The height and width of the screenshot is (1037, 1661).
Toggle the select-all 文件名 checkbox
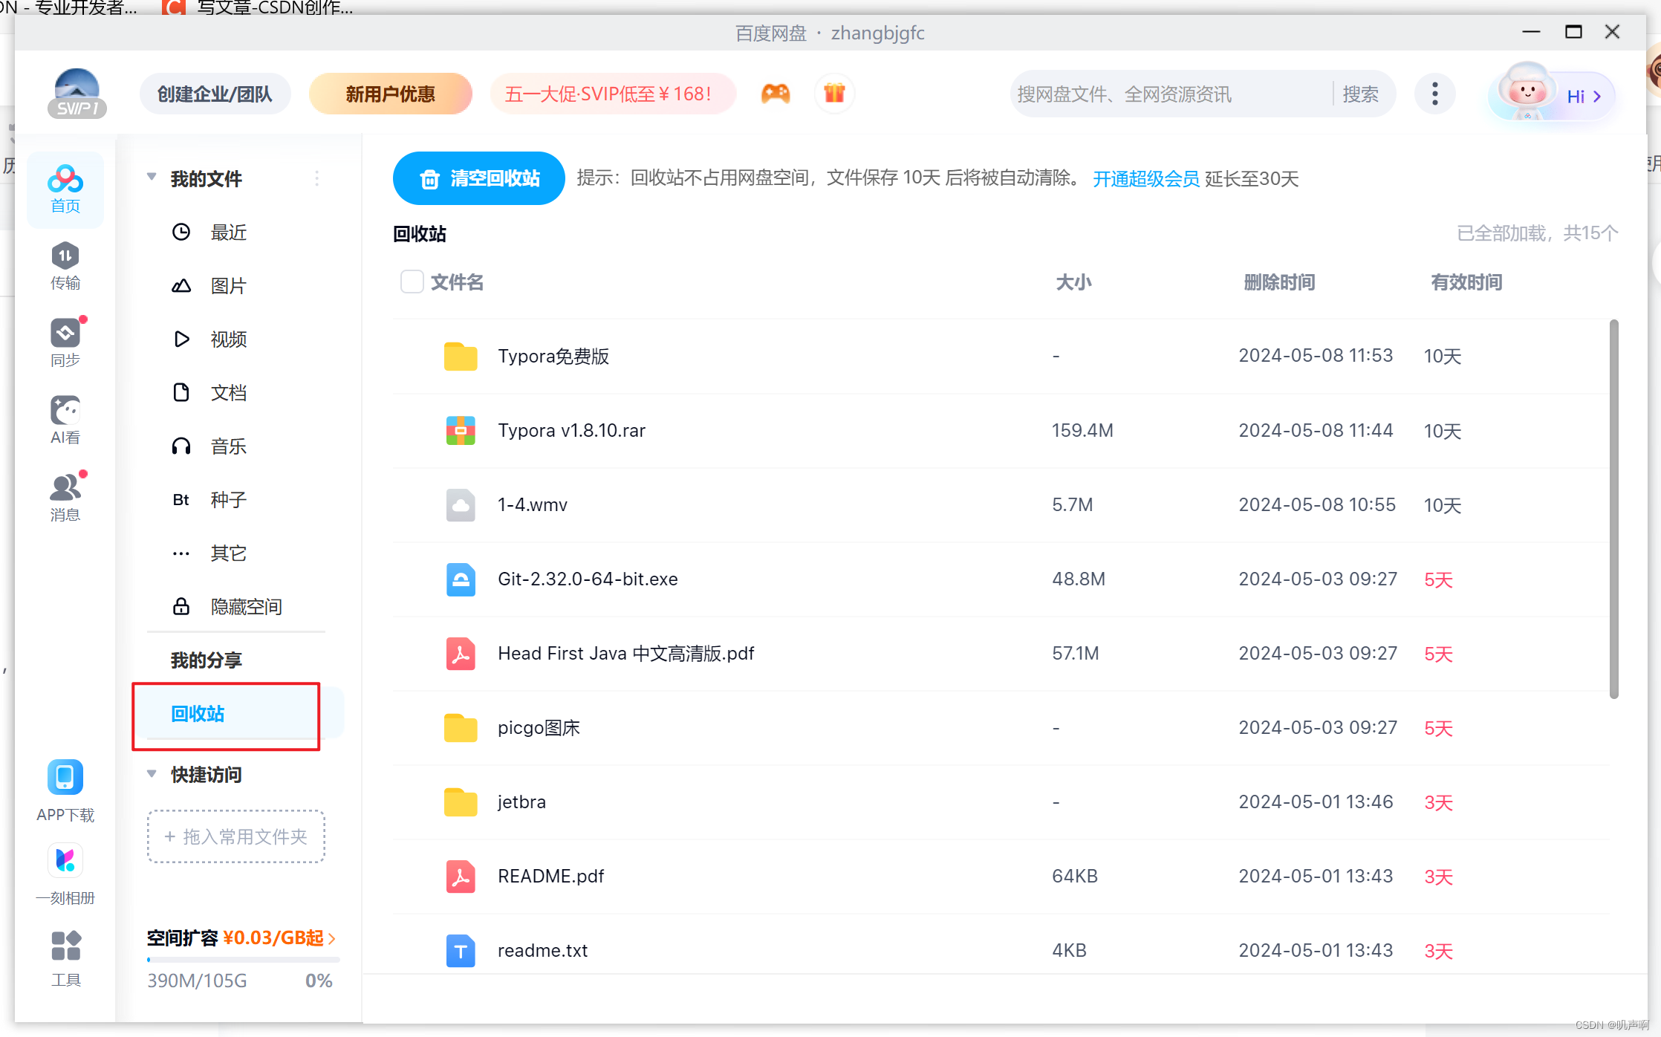tap(412, 282)
